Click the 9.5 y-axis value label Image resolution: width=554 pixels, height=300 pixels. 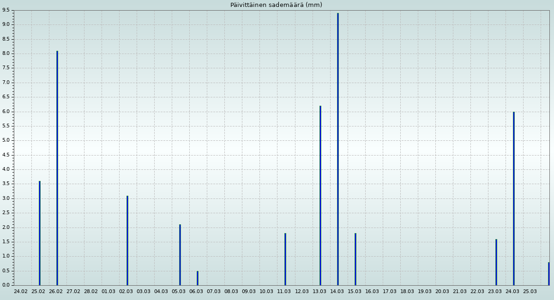pyautogui.click(x=6, y=10)
